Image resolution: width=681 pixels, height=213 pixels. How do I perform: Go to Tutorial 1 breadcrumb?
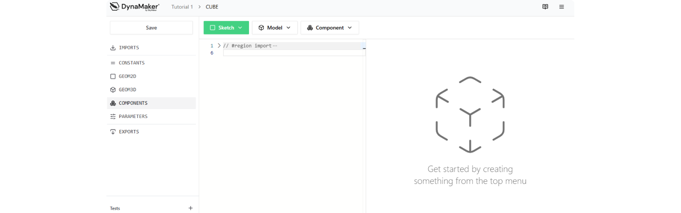tap(182, 7)
